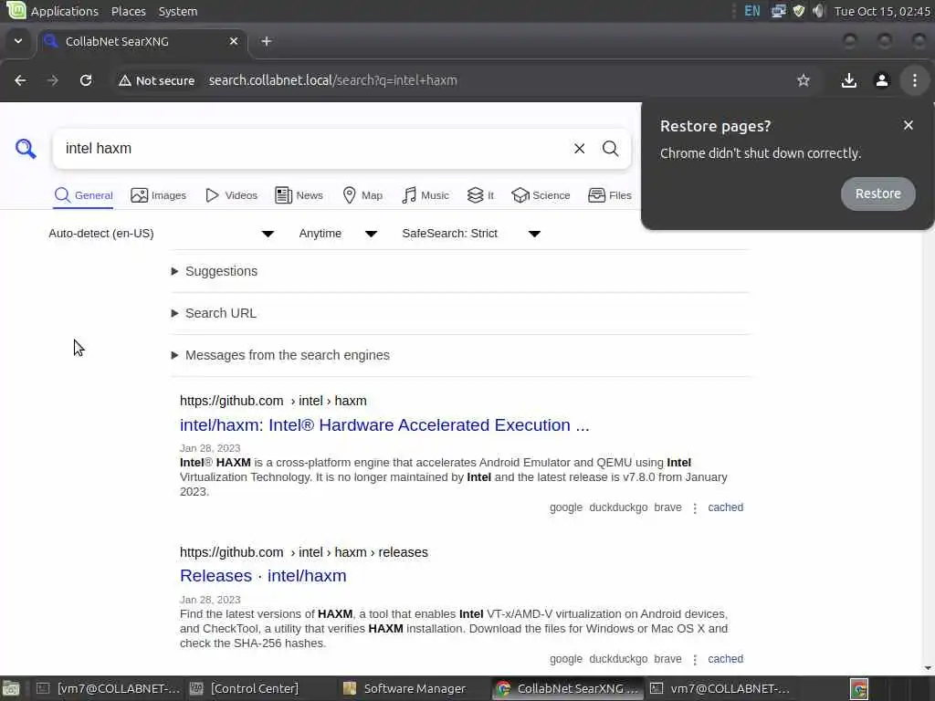
Task: Click the address bar URL
Action: coord(332,80)
